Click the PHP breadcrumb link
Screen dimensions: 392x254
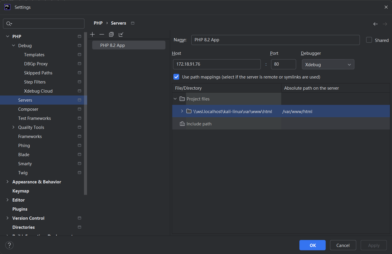pos(98,23)
